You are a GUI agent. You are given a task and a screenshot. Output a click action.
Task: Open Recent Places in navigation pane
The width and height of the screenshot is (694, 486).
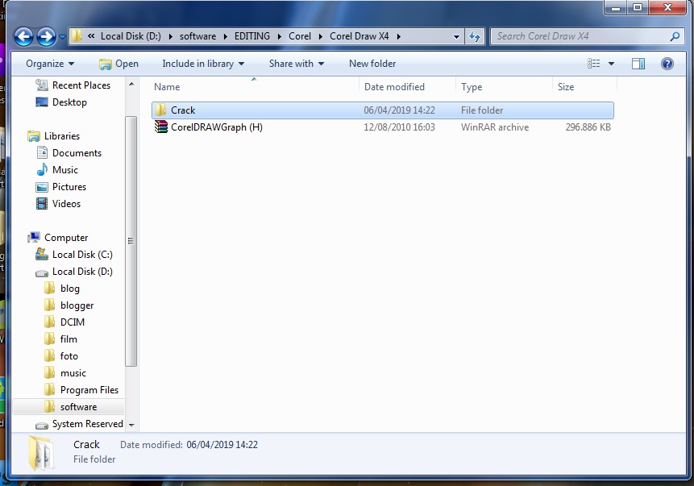point(73,85)
